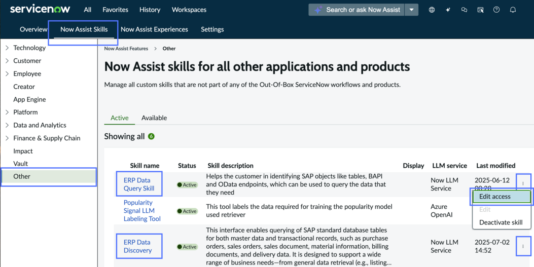This screenshot has width=534, height=267.
Task: Click the green skill count badge showing 6
Action: [x=151, y=136]
